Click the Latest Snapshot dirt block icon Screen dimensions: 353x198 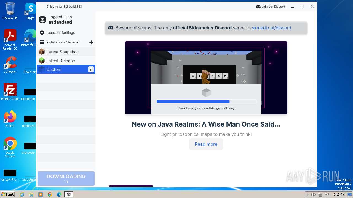tap(42, 52)
